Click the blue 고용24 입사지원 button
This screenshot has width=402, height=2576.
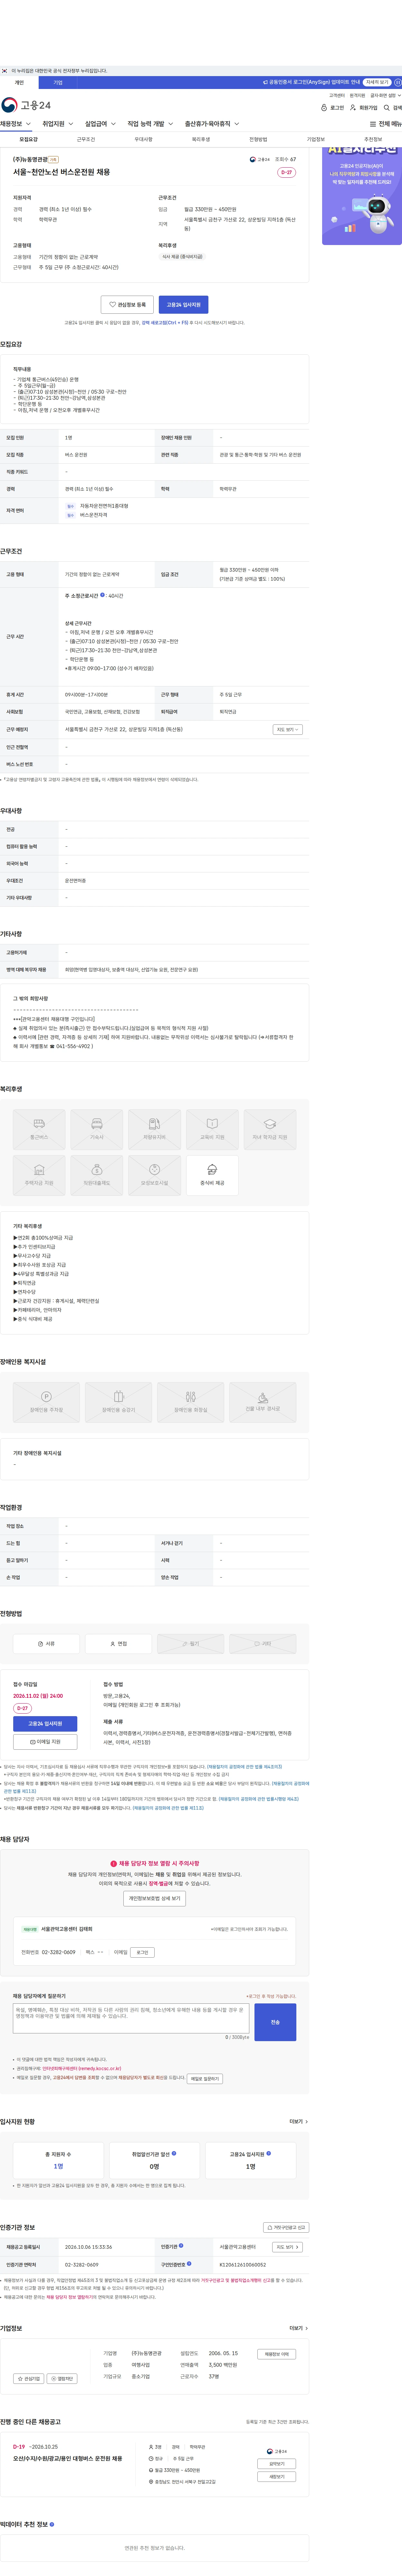pyautogui.click(x=183, y=304)
